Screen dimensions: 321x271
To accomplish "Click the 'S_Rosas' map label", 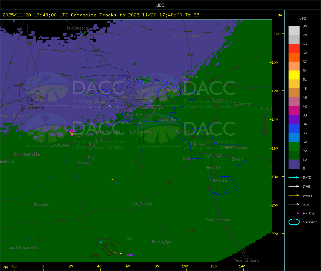I will (143, 115).
